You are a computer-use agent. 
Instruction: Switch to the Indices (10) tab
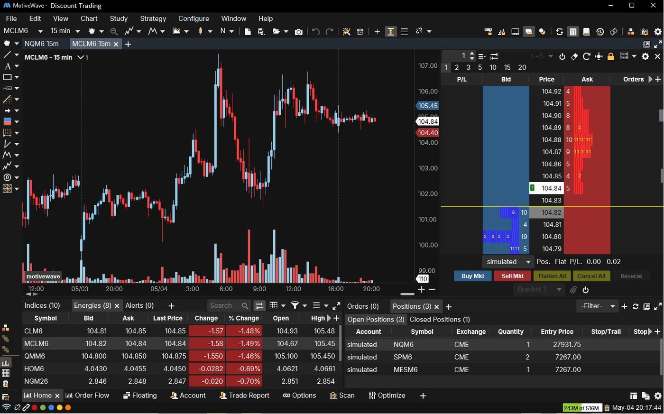tap(42, 305)
